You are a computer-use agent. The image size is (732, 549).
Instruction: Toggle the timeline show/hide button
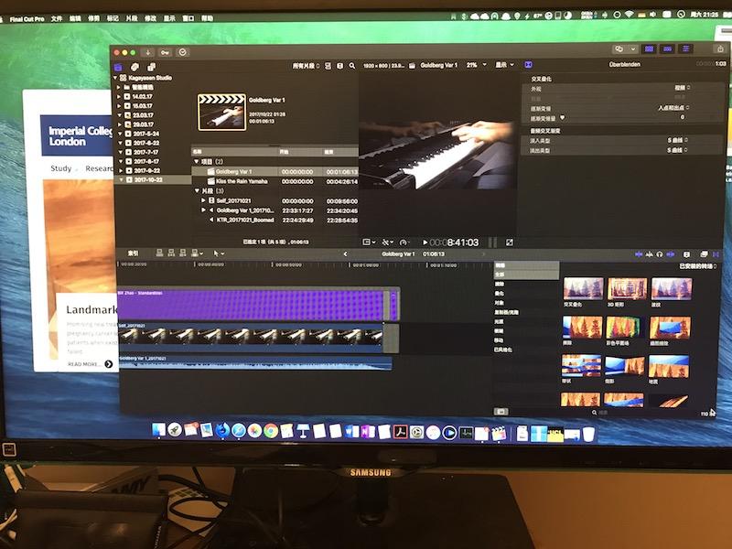click(668, 49)
